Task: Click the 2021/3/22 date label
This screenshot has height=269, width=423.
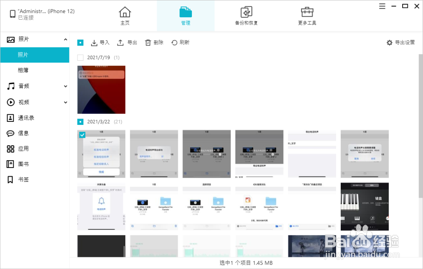Action: point(98,122)
